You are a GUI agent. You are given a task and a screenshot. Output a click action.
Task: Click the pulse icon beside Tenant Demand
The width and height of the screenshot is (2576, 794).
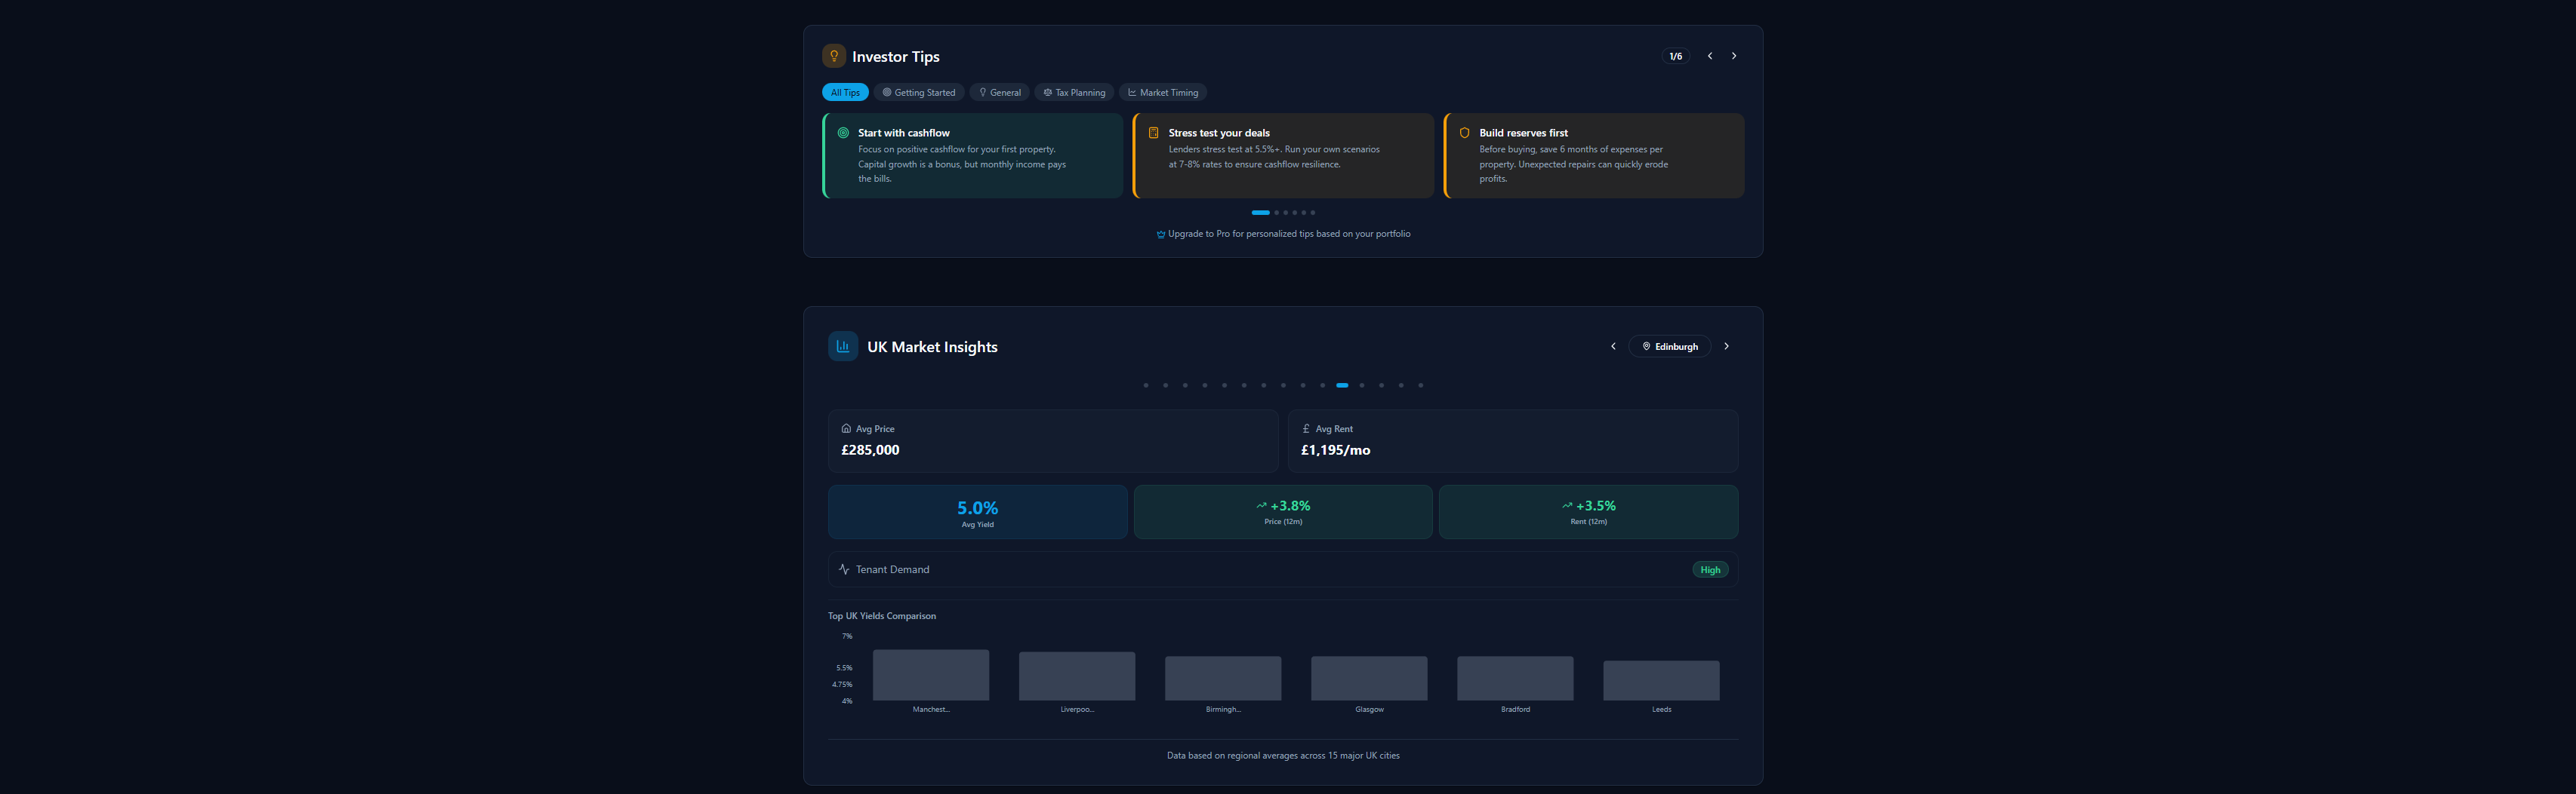[x=843, y=569]
